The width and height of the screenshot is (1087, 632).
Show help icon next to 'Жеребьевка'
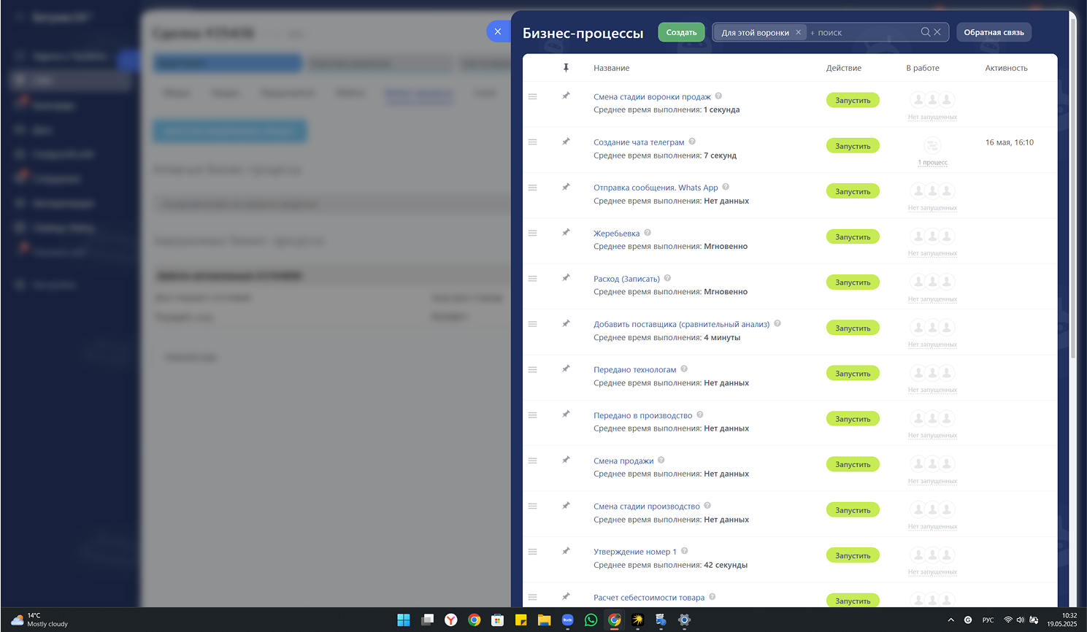click(x=648, y=233)
